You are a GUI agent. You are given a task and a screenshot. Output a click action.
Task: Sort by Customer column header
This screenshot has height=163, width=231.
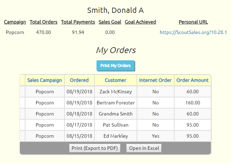pyautogui.click(x=116, y=80)
